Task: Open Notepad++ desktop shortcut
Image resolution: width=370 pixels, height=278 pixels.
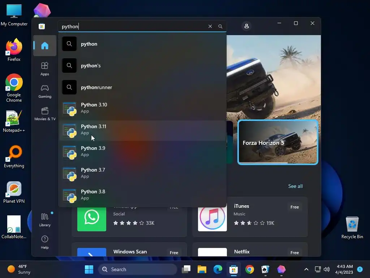Action: point(14,121)
